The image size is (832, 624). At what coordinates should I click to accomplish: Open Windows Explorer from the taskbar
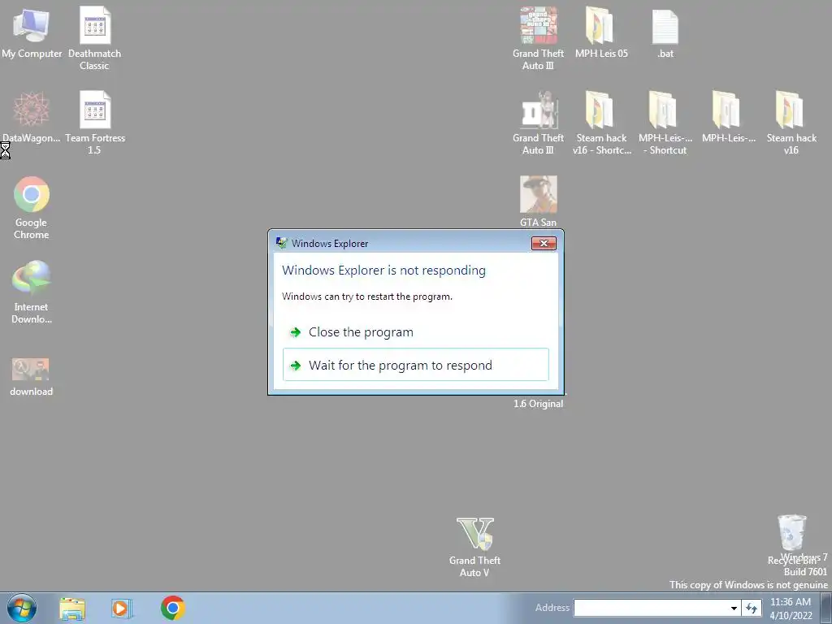[71, 609]
